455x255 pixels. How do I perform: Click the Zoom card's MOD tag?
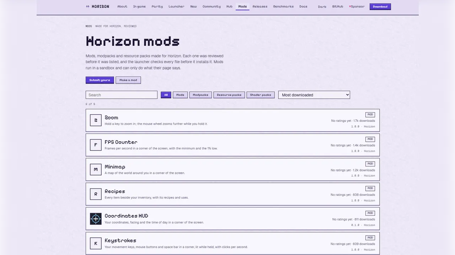(370, 115)
